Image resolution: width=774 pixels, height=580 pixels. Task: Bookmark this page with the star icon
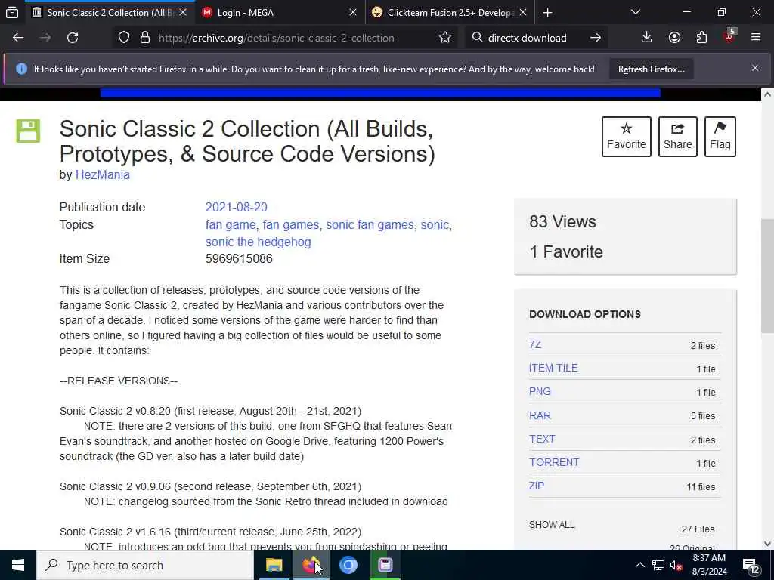[445, 38]
